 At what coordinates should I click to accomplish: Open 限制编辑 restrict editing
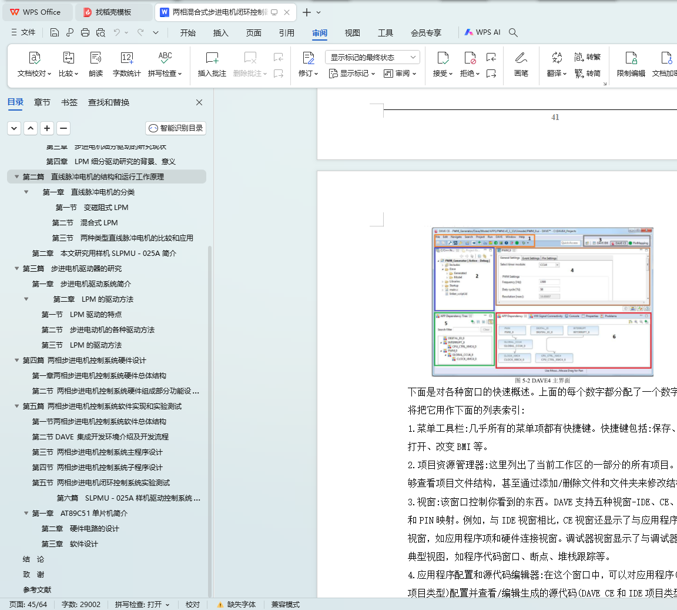[631, 65]
